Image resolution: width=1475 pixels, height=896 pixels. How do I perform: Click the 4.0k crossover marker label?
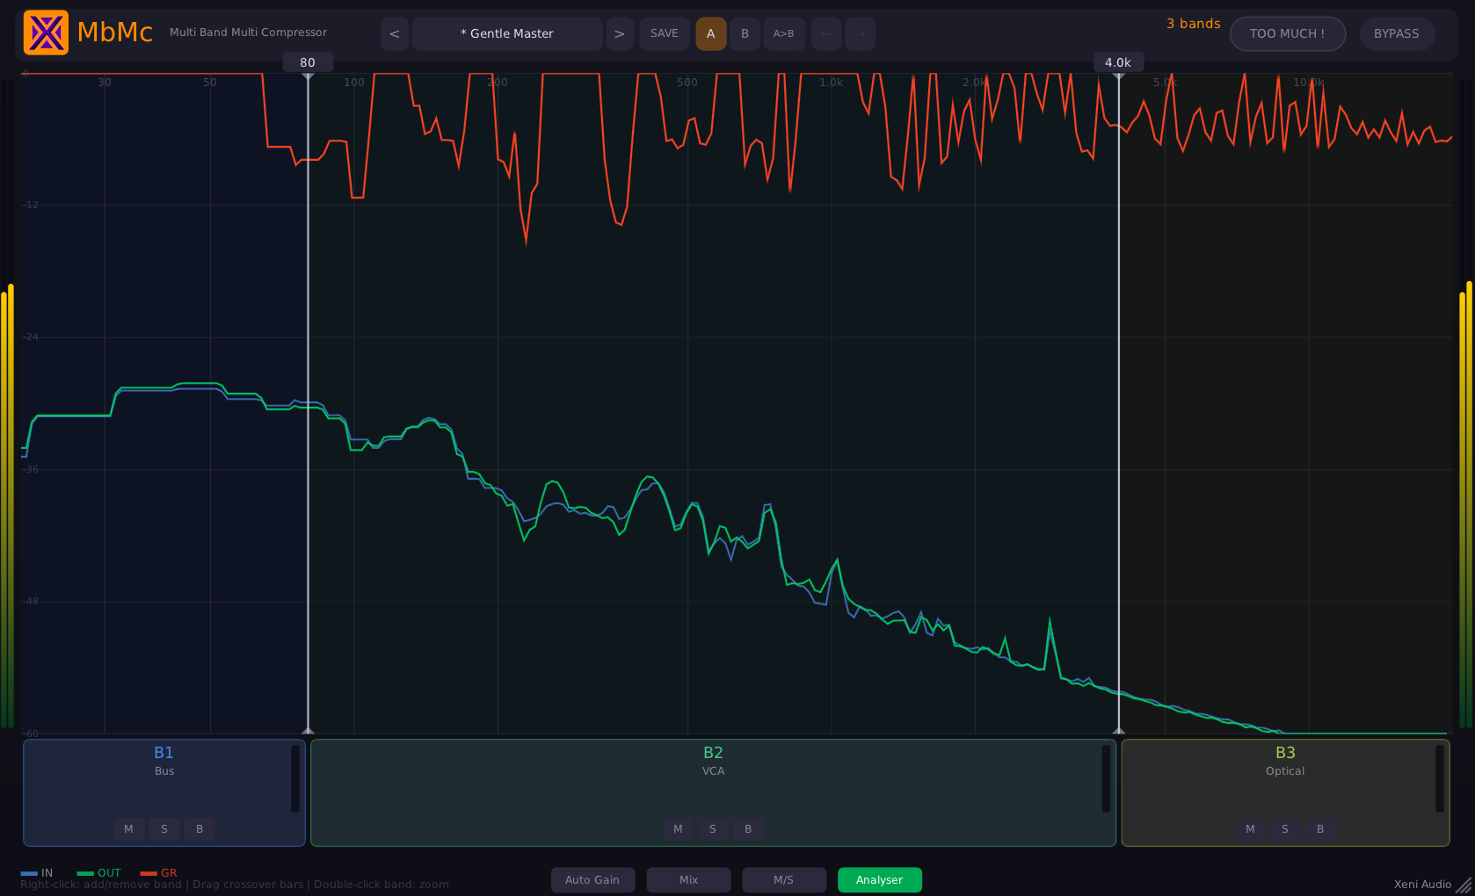1118,62
